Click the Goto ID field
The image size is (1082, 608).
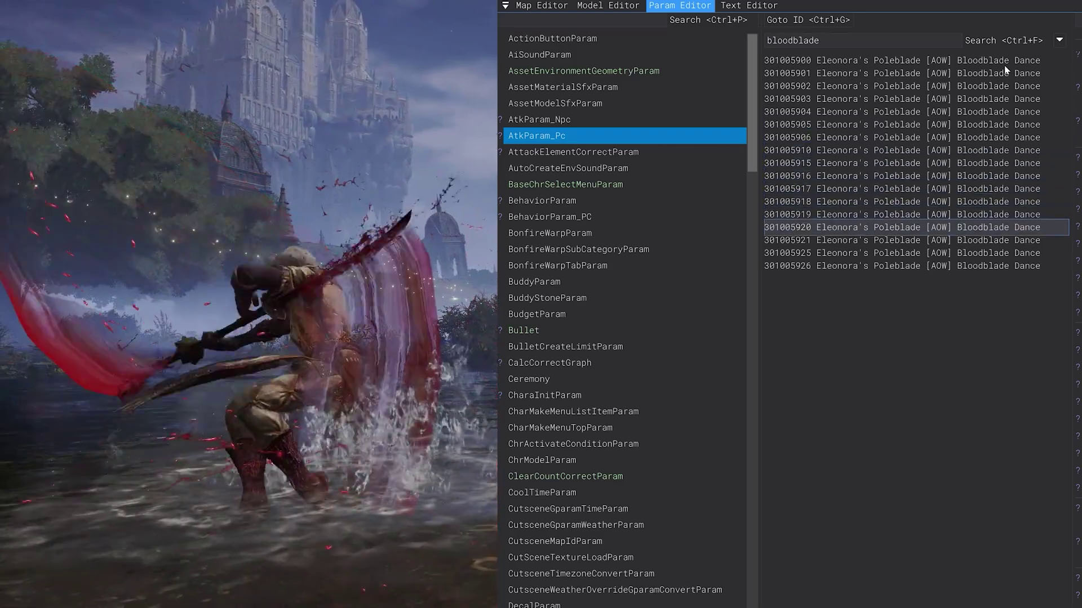(808, 20)
